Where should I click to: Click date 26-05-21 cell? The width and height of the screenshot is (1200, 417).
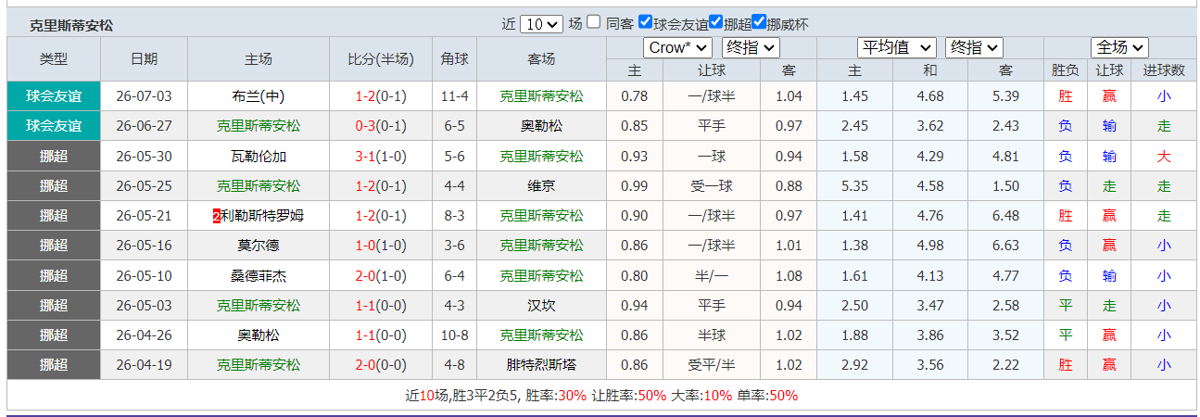coord(144,215)
